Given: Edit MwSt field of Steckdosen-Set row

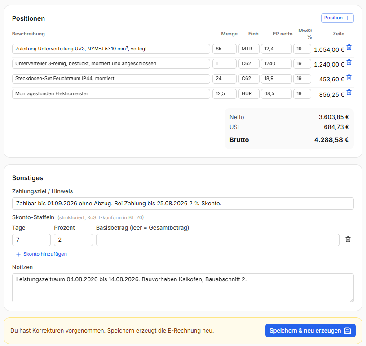Looking at the screenshot, I should [302, 79].
